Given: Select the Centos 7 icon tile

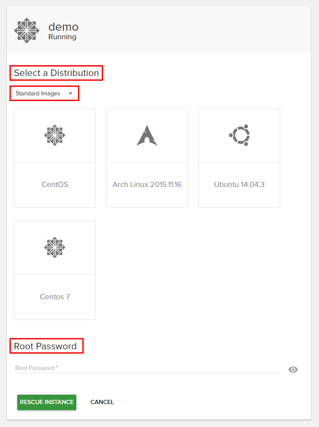Looking at the screenshot, I should tap(54, 247).
